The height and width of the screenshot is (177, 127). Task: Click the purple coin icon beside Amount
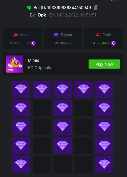pyautogui.click(x=33, y=43)
